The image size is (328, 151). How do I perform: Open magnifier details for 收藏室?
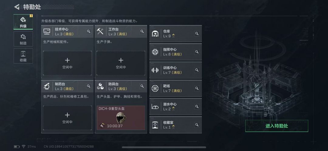(197, 125)
